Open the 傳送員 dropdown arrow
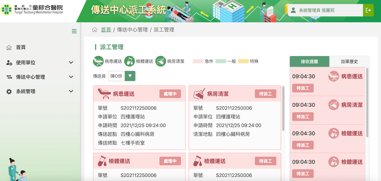Screen dimensions: 381x181 (130, 76)
